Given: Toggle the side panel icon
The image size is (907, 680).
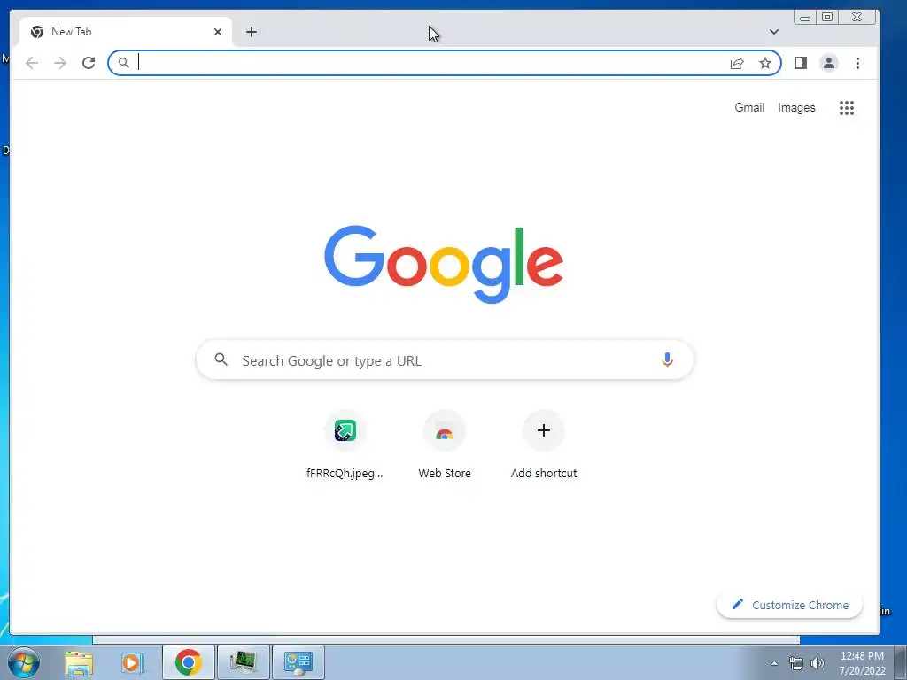Looking at the screenshot, I should coord(801,63).
